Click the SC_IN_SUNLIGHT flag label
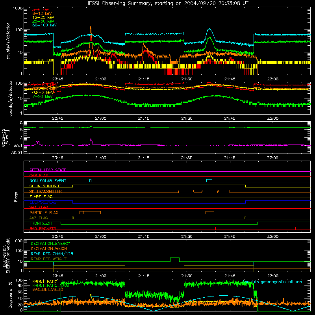The image size is (315, 315). point(45,186)
